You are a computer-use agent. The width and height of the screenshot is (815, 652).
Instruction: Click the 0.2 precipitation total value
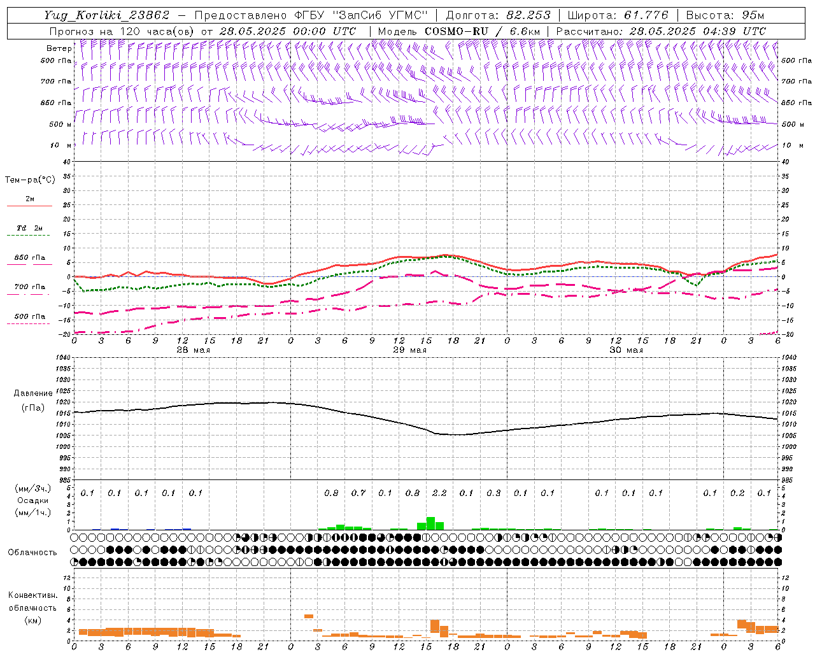click(x=737, y=493)
